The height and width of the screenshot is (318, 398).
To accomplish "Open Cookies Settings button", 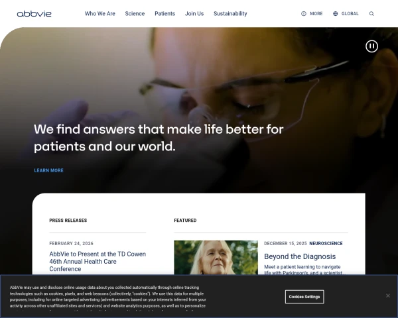I will pos(304,297).
